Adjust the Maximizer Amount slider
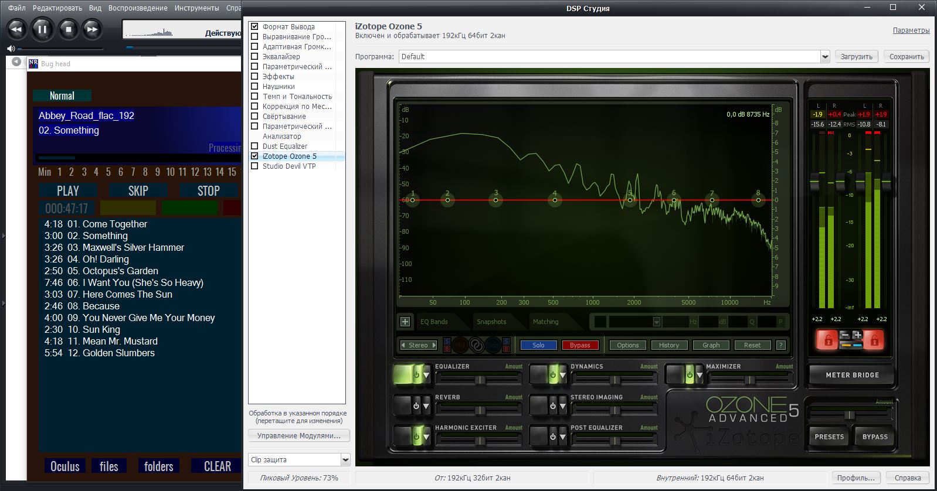Screen dimensions: 937x491 (x=750, y=380)
